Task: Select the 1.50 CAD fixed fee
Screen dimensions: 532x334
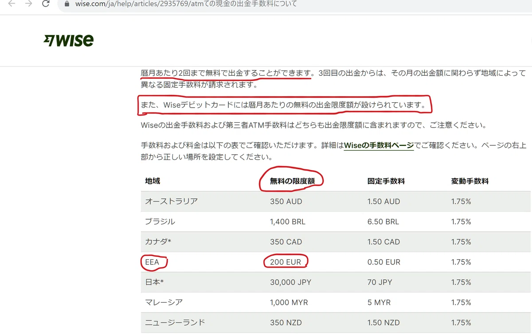Action: pos(384,242)
